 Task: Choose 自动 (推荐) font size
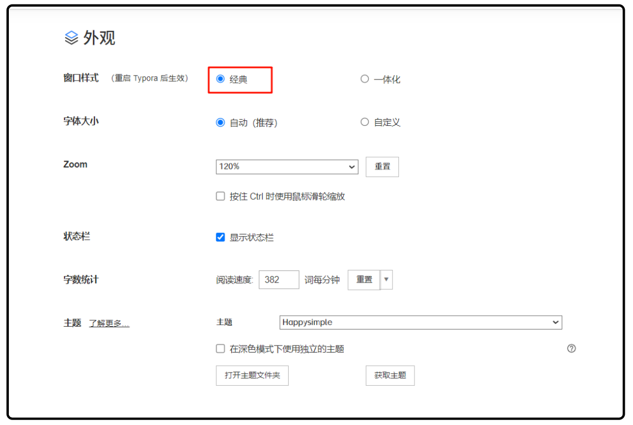220,123
